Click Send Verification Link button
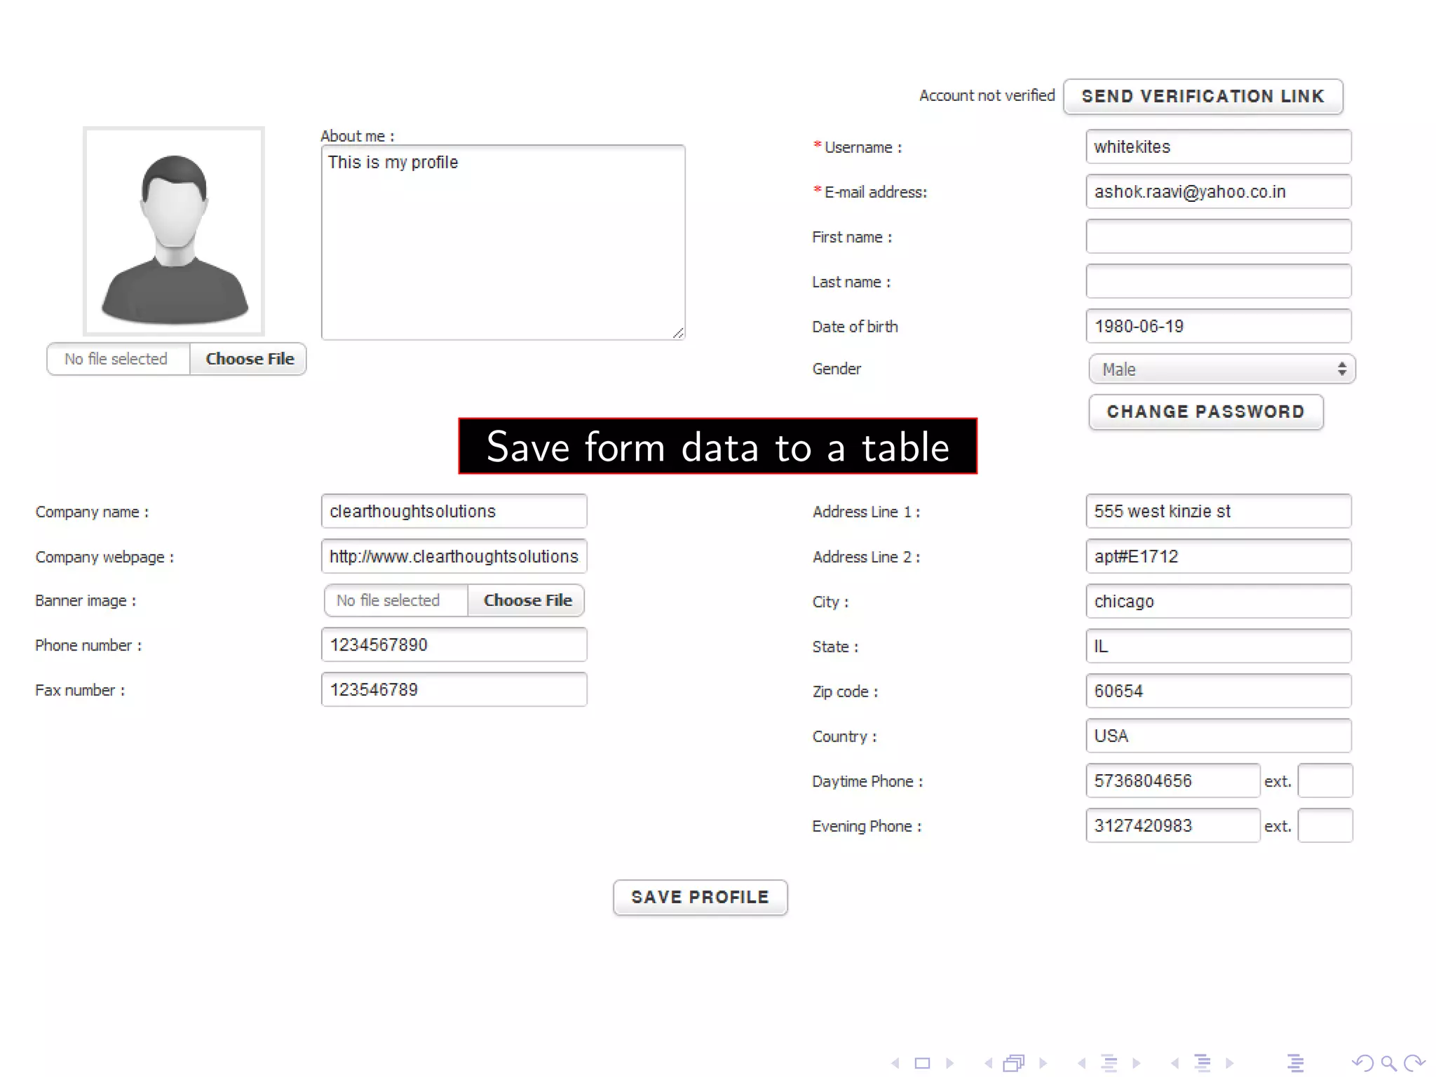The height and width of the screenshot is (1077, 1436). 1203,97
